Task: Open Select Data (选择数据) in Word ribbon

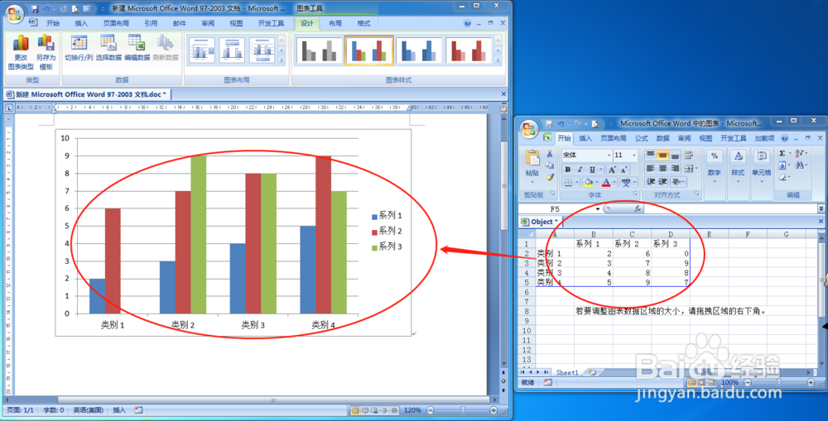Action: point(108,48)
